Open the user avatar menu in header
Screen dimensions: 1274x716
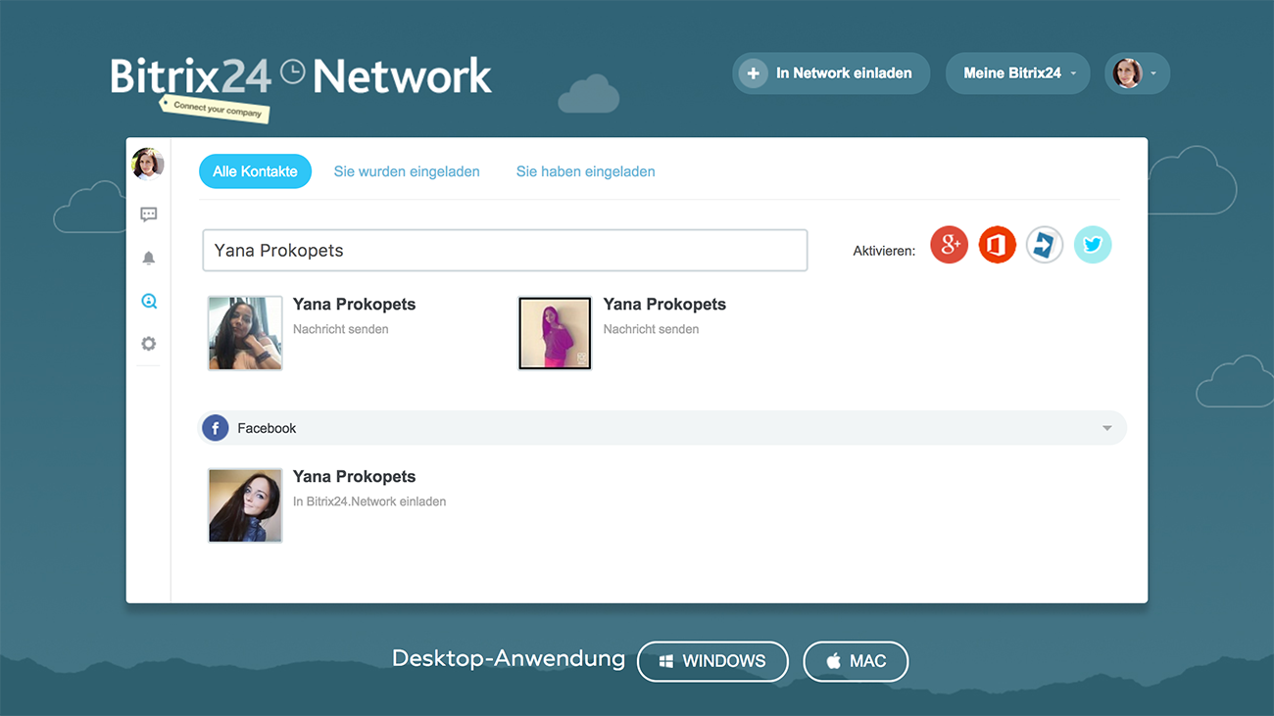point(1137,73)
